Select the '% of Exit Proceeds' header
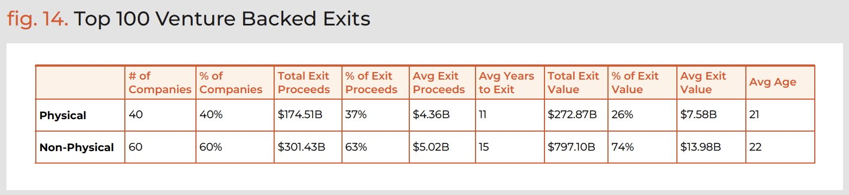 tap(375, 83)
